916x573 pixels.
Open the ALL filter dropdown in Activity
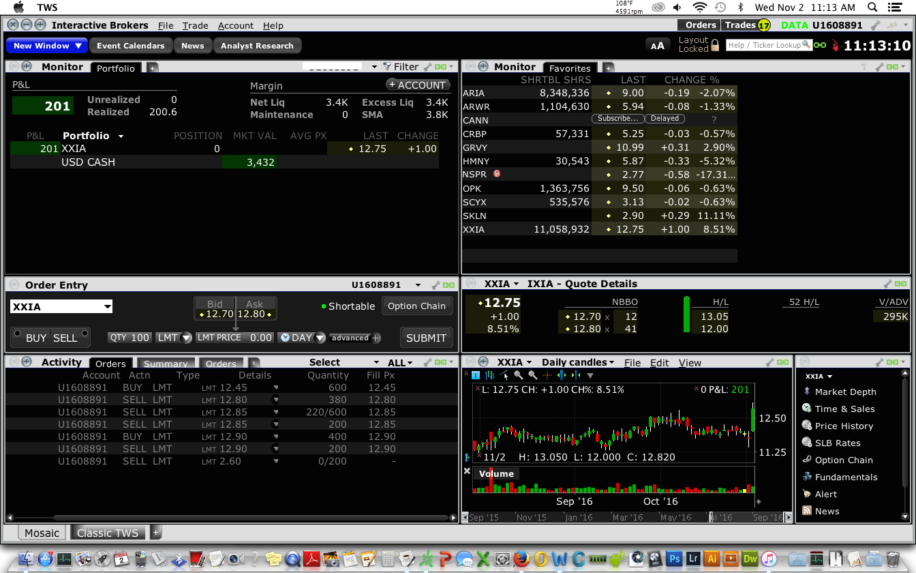(x=401, y=362)
